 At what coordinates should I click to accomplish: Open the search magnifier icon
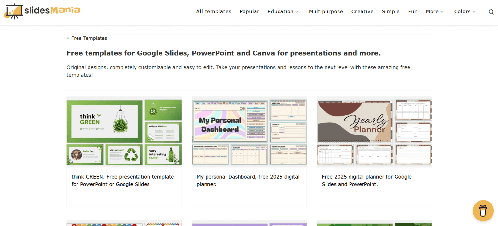point(491,12)
